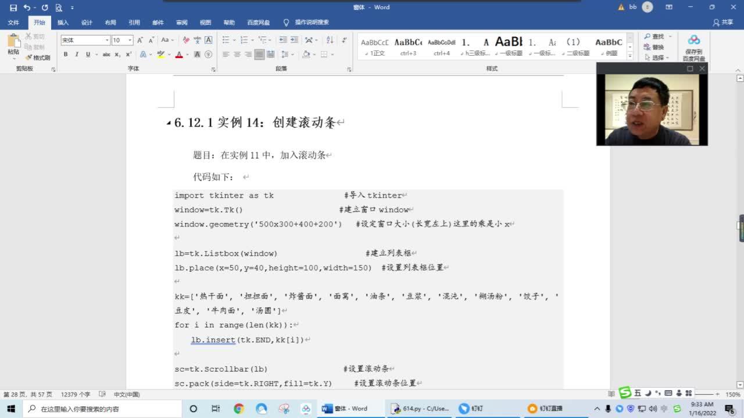This screenshot has width=744, height=418.
Task: Click the red font color A swatch
Action: (179, 55)
